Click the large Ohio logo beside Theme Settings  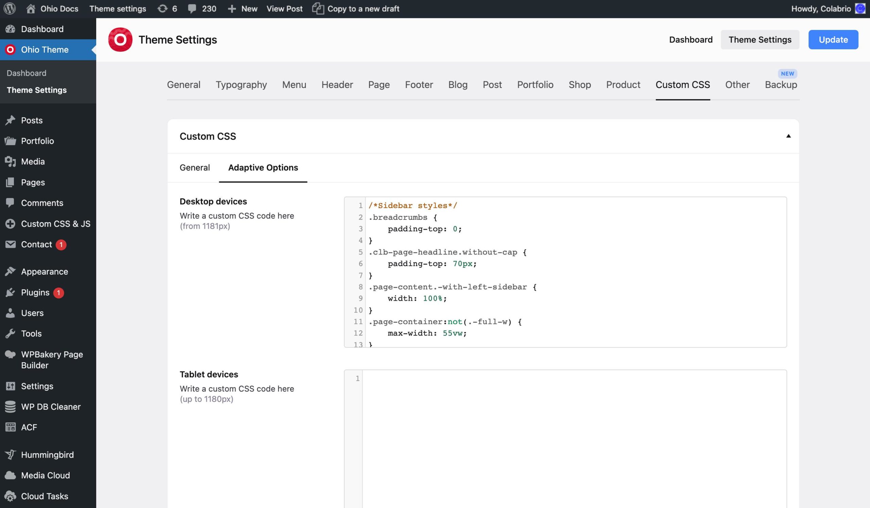click(120, 40)
